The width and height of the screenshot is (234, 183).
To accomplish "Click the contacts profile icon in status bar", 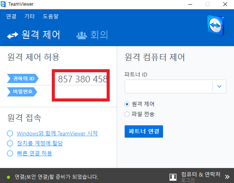I will pyautogui.click(x=173, y=177).
